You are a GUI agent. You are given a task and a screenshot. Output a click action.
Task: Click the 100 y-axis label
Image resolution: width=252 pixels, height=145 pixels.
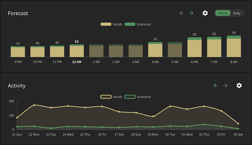[11, 115]
